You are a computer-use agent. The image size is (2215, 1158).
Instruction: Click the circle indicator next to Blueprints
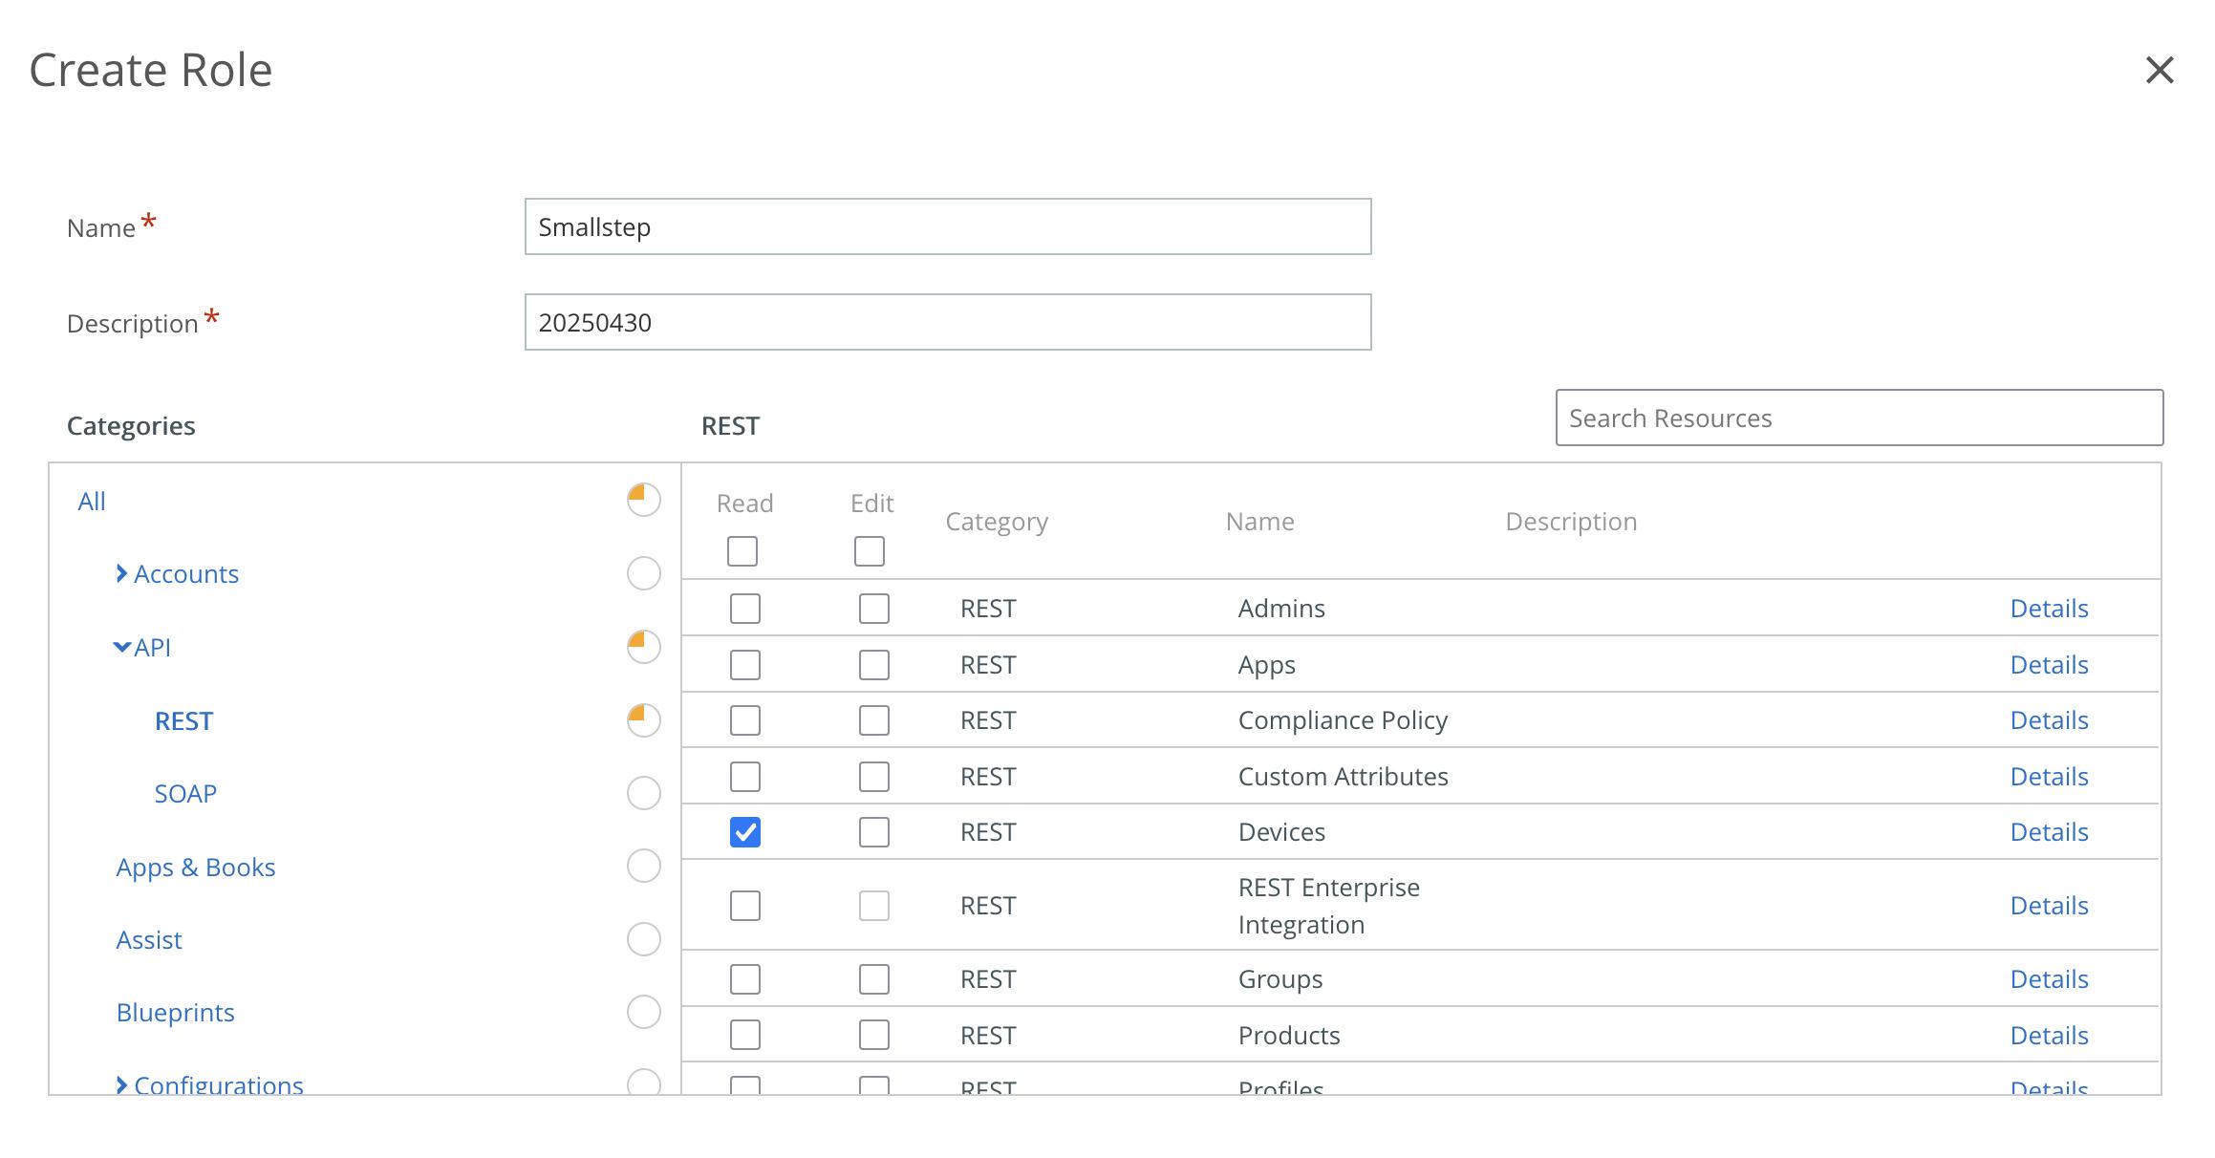pyautogui.click(x=642, y=1012)
